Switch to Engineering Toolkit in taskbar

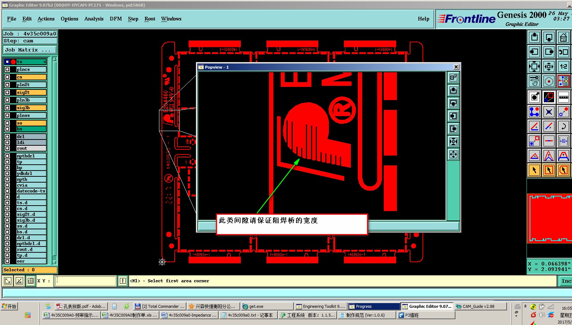tap(320, 306)
